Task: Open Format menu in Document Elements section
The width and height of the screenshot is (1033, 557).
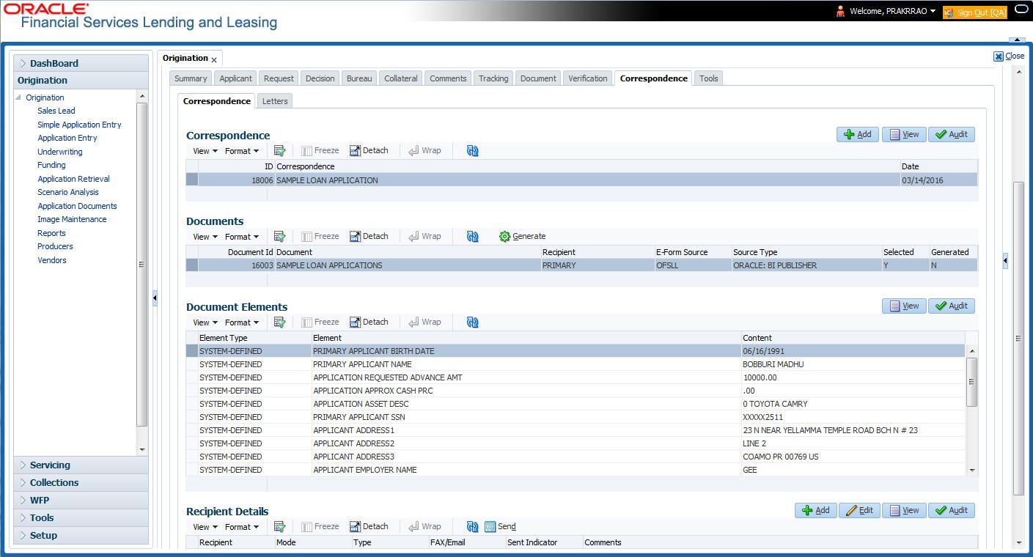Action: [241, 322]
